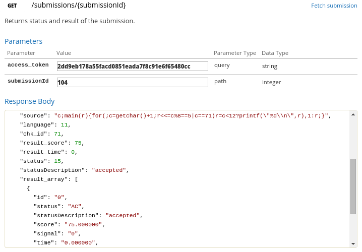Click into the access_token input field
Image resolution: width=362 pixels, height=252 pixels.
pos(133,66)
